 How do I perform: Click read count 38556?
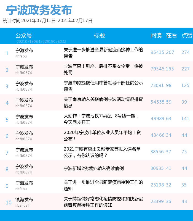click(x=157, y=152)
